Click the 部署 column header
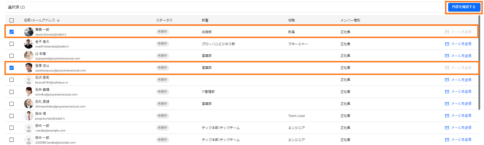 (x=205, y=20)
